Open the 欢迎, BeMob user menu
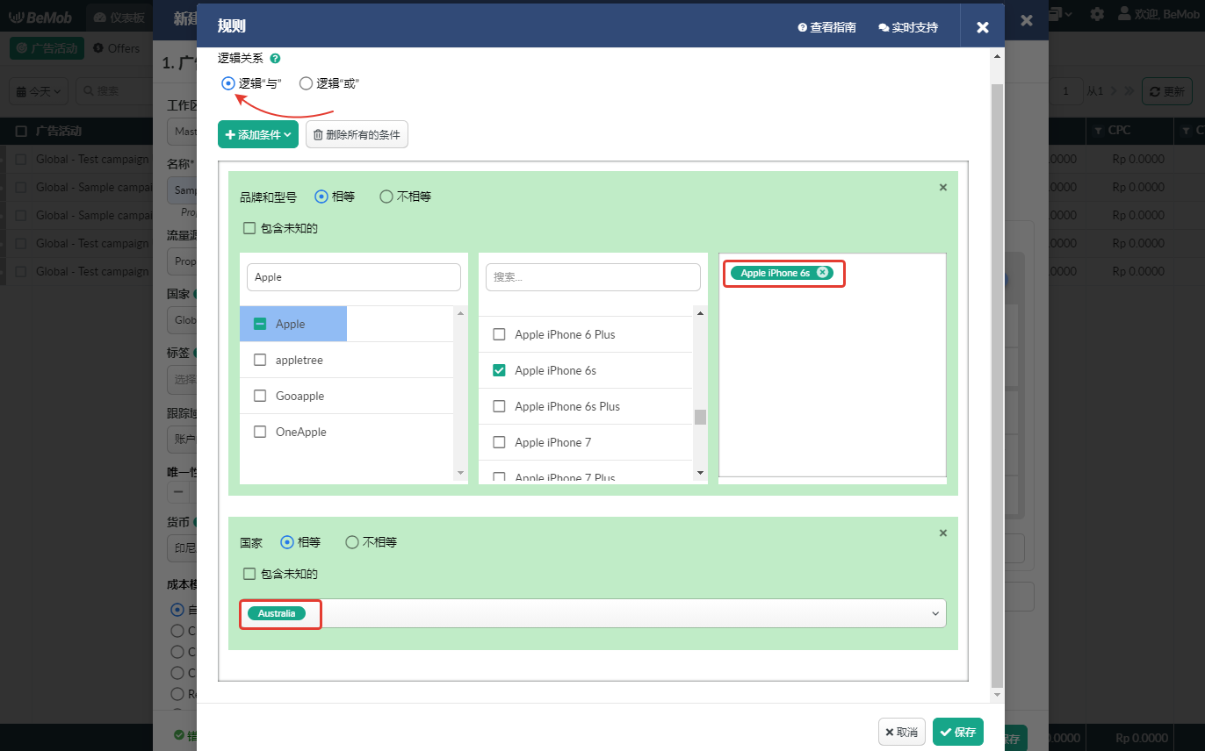Screen dimensions: 1205x751 click(1157, 14)
